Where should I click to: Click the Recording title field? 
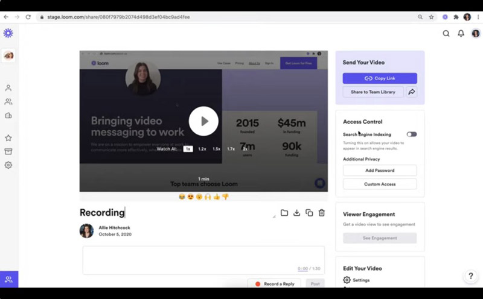click(x=178, y=213)
